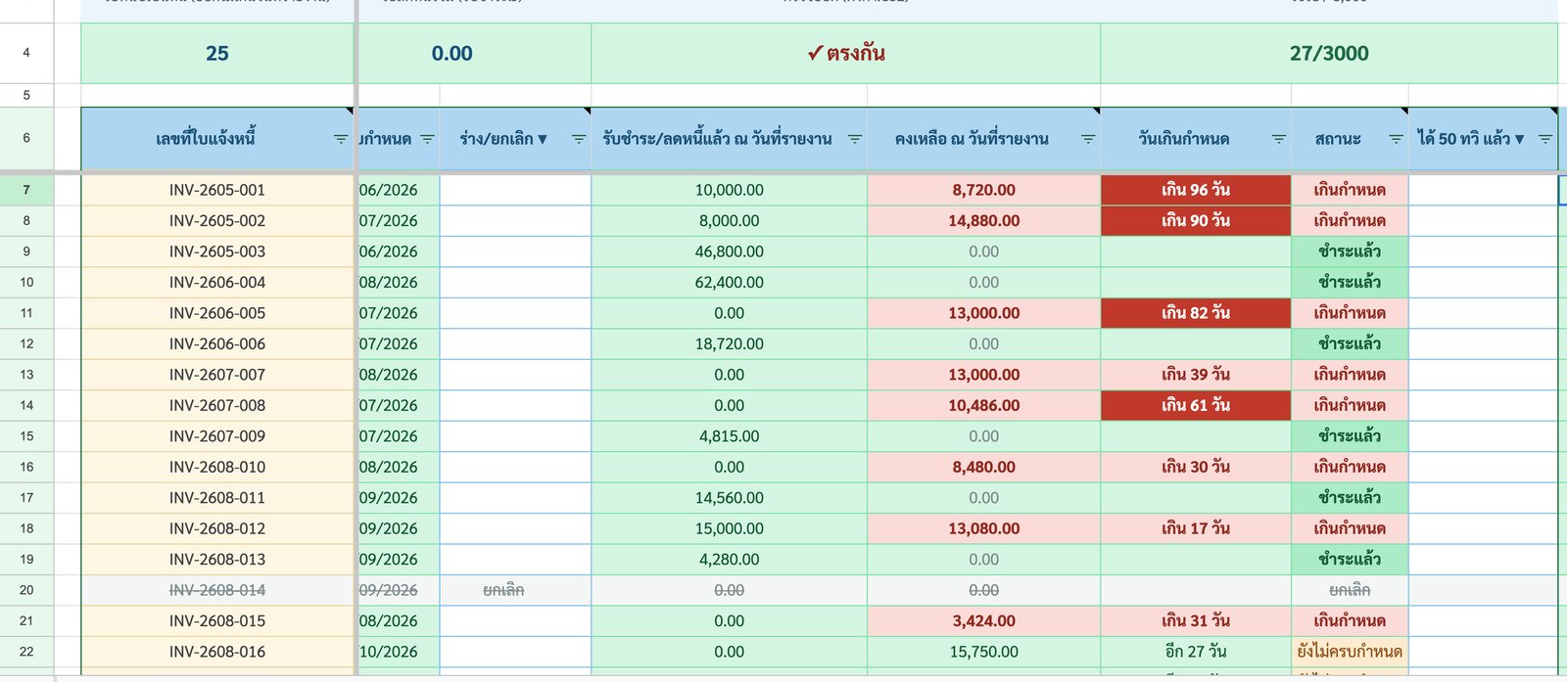Click remaining balance 10,486.00

click(x=984, y=405)
